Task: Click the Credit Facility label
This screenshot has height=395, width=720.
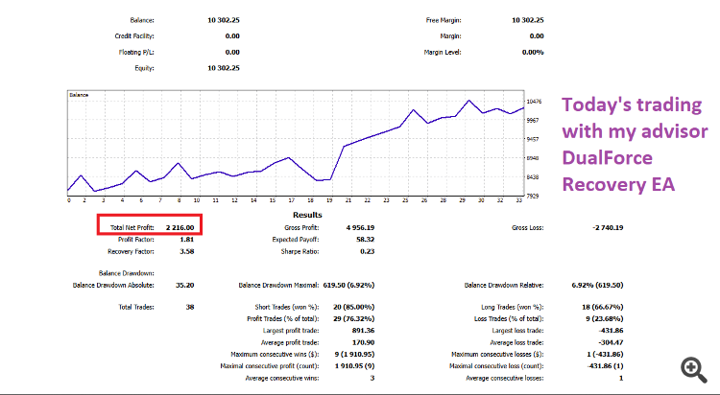Action: pyautogui.click(x=134, y=36)
